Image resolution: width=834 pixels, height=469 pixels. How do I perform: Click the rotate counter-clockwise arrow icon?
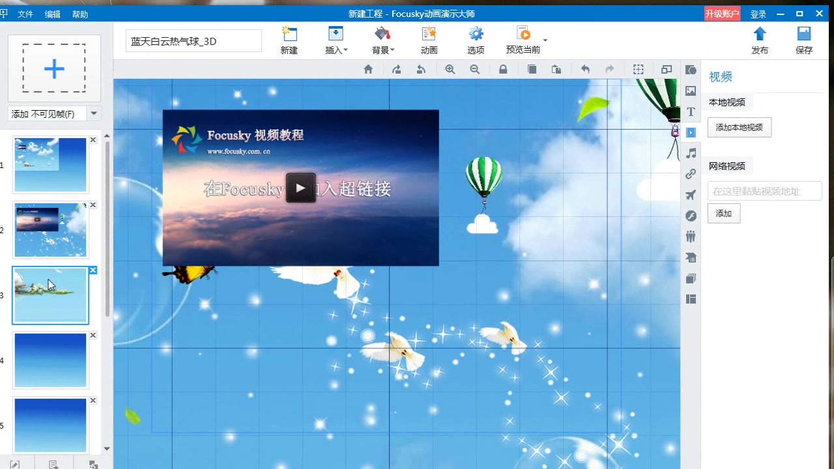tap(421, 70)
